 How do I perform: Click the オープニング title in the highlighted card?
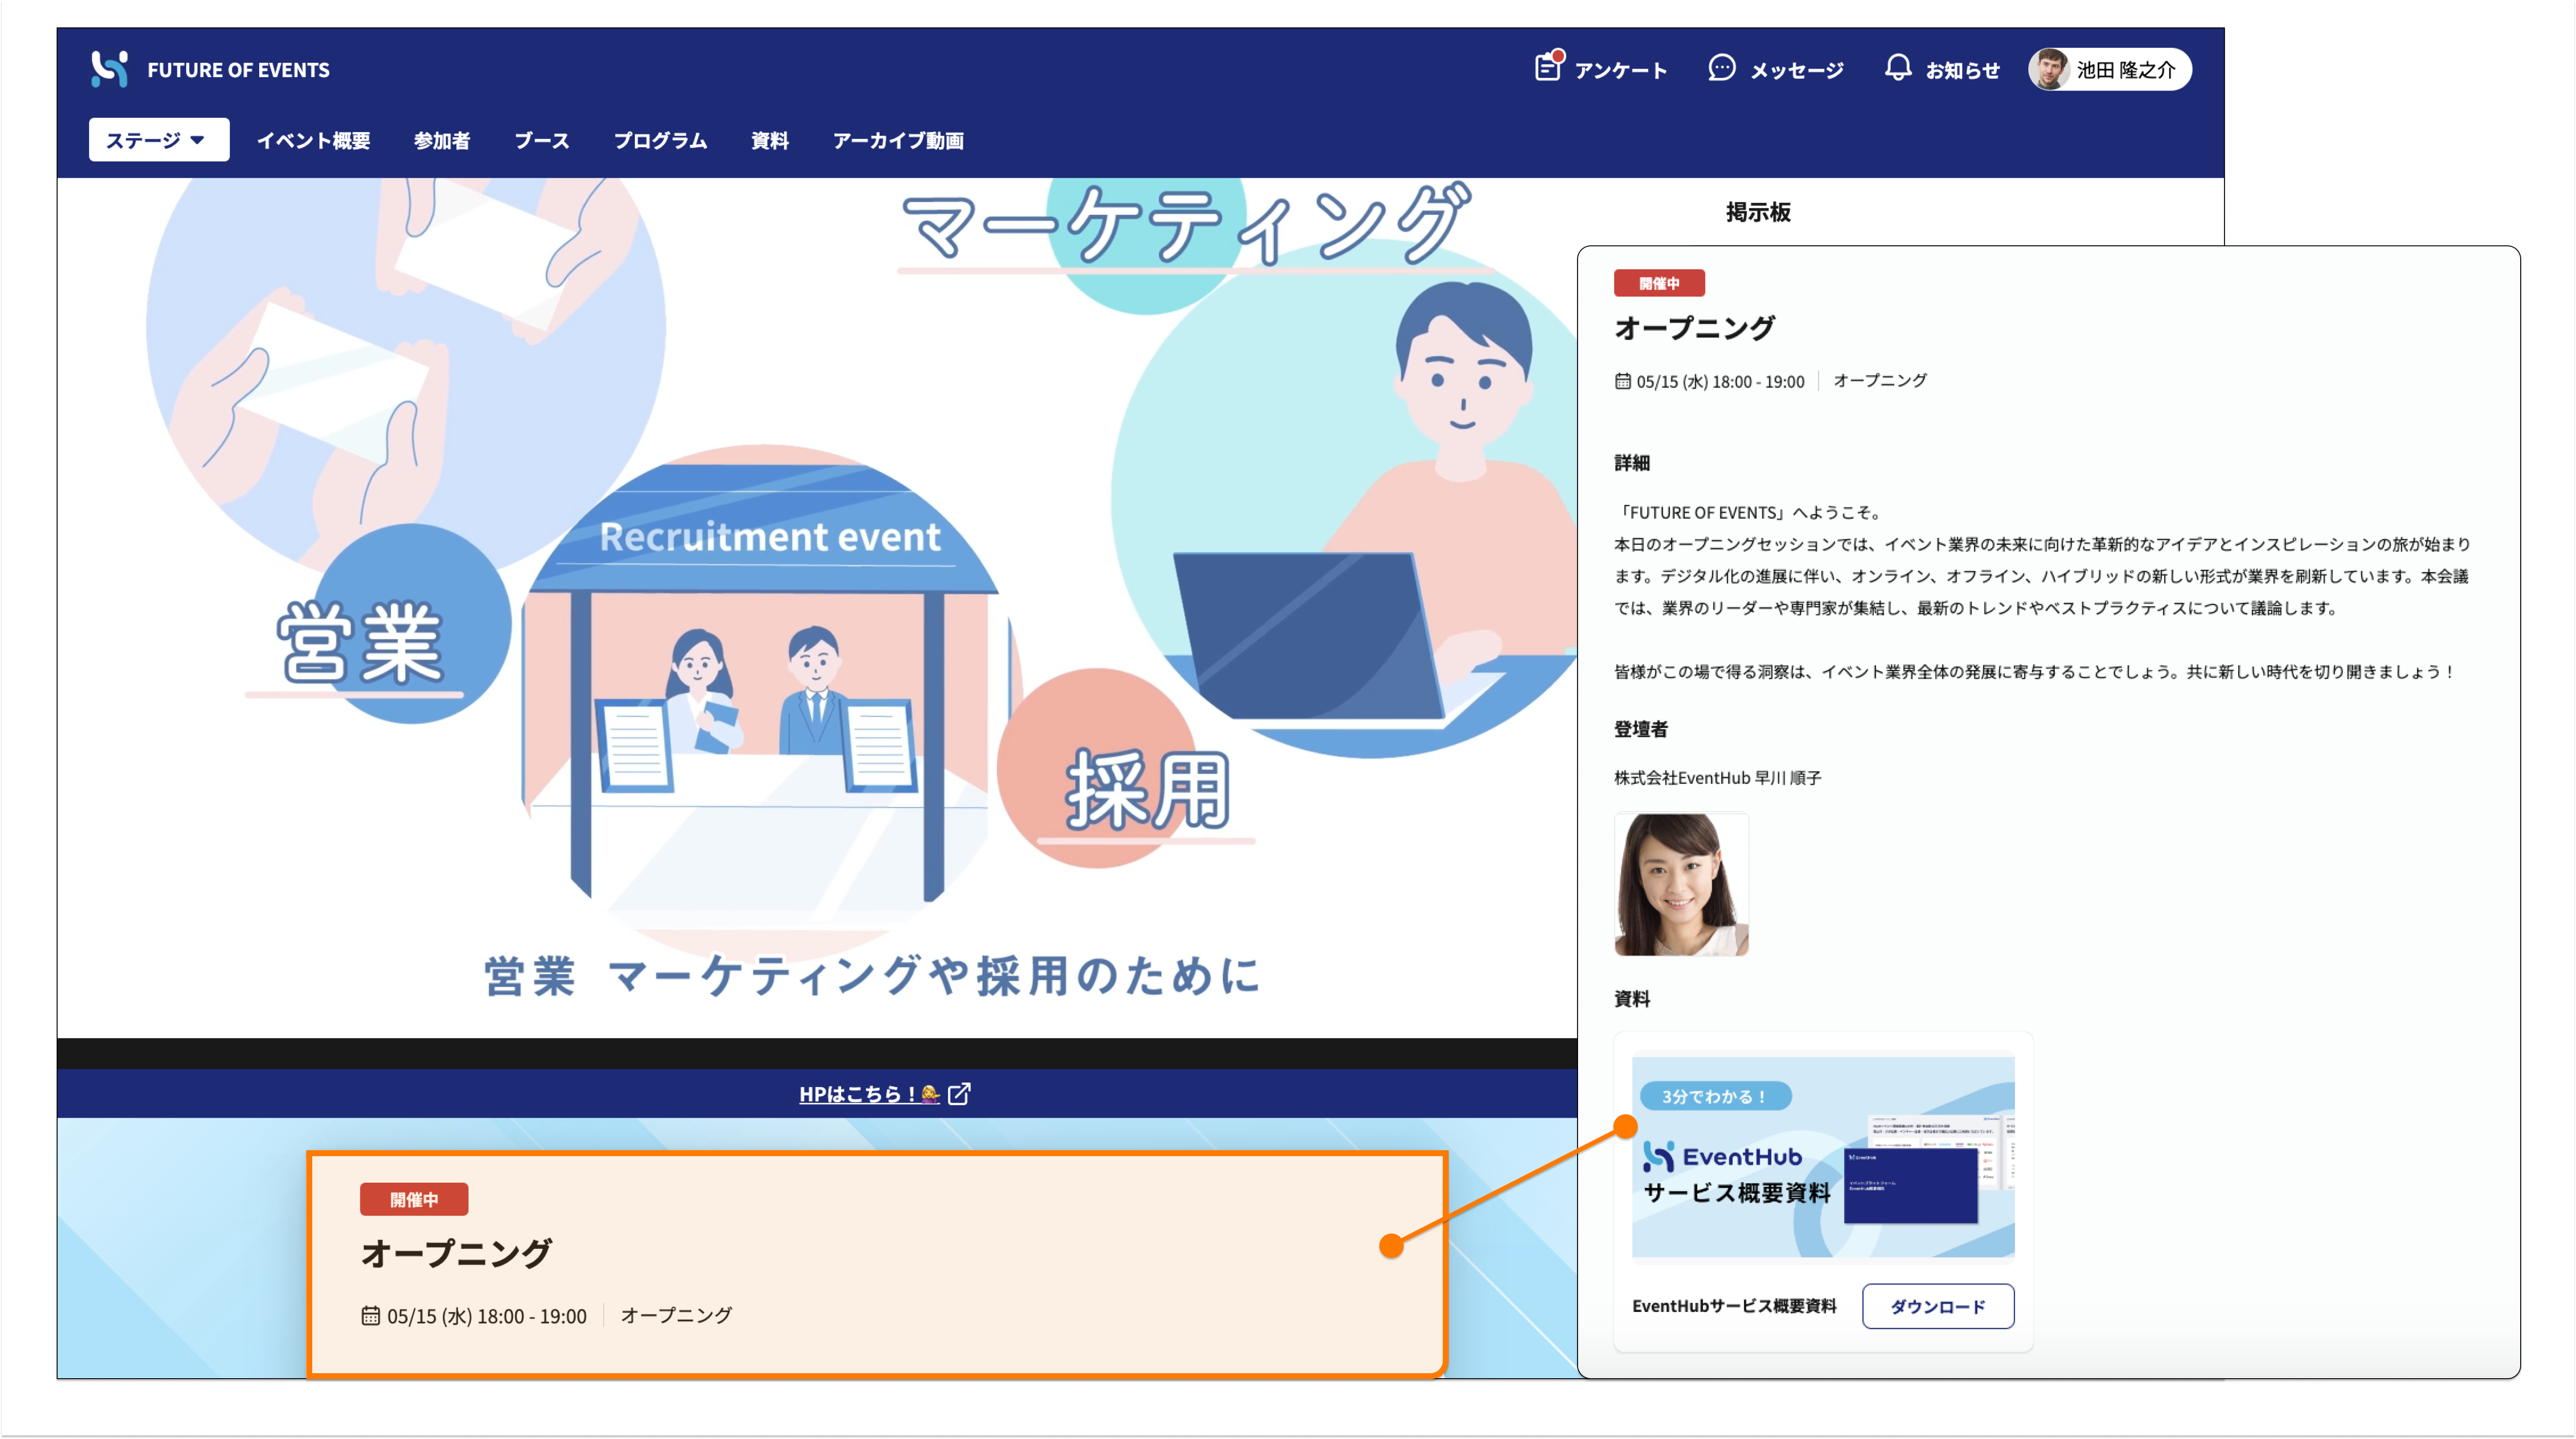[456, 1253]
